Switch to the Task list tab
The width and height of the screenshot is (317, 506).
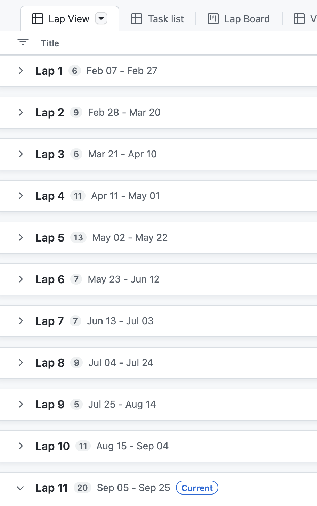(165, 19)
